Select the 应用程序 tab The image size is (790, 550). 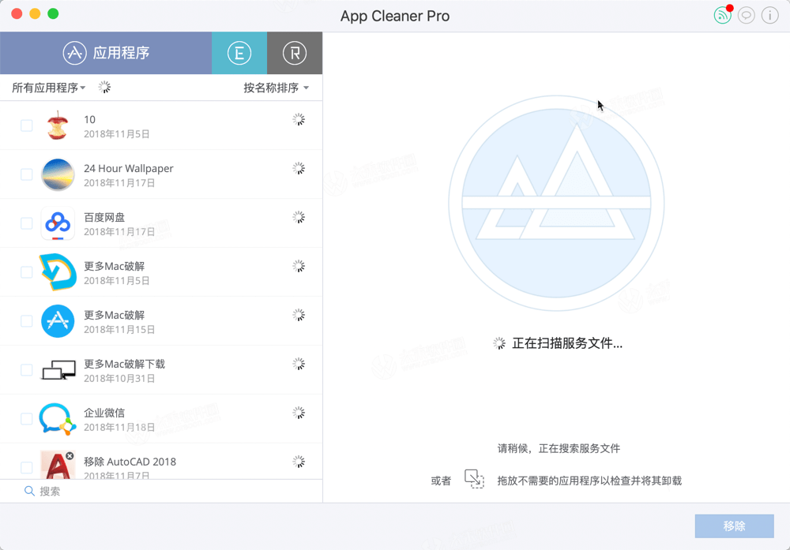click(106, 53)
